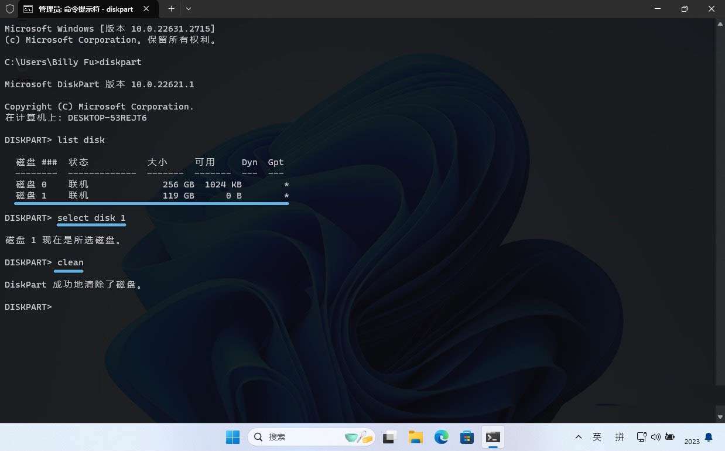
Task: Toggle the 拼 IME mode indicator
Action: (x=620, y=437)
